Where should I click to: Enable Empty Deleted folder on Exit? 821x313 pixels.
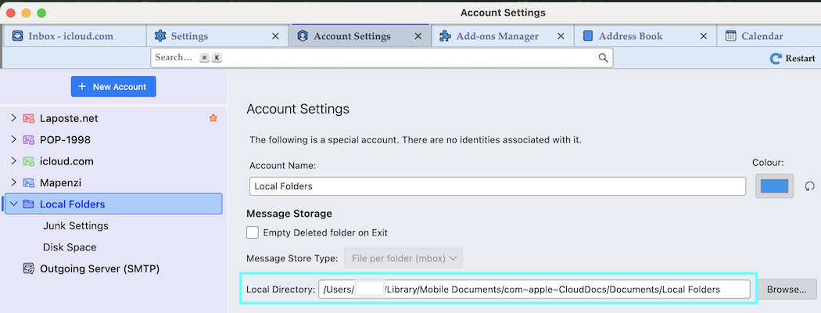coord(253,232)
